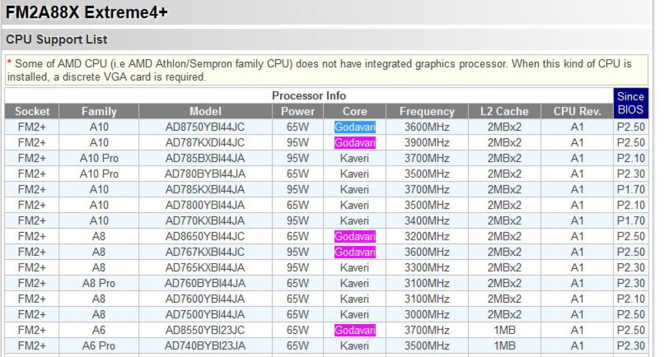Click Godavari core in AD8650YBI44JC row
The width and height of the screenshot is (669, 357).
click(355, 236)
